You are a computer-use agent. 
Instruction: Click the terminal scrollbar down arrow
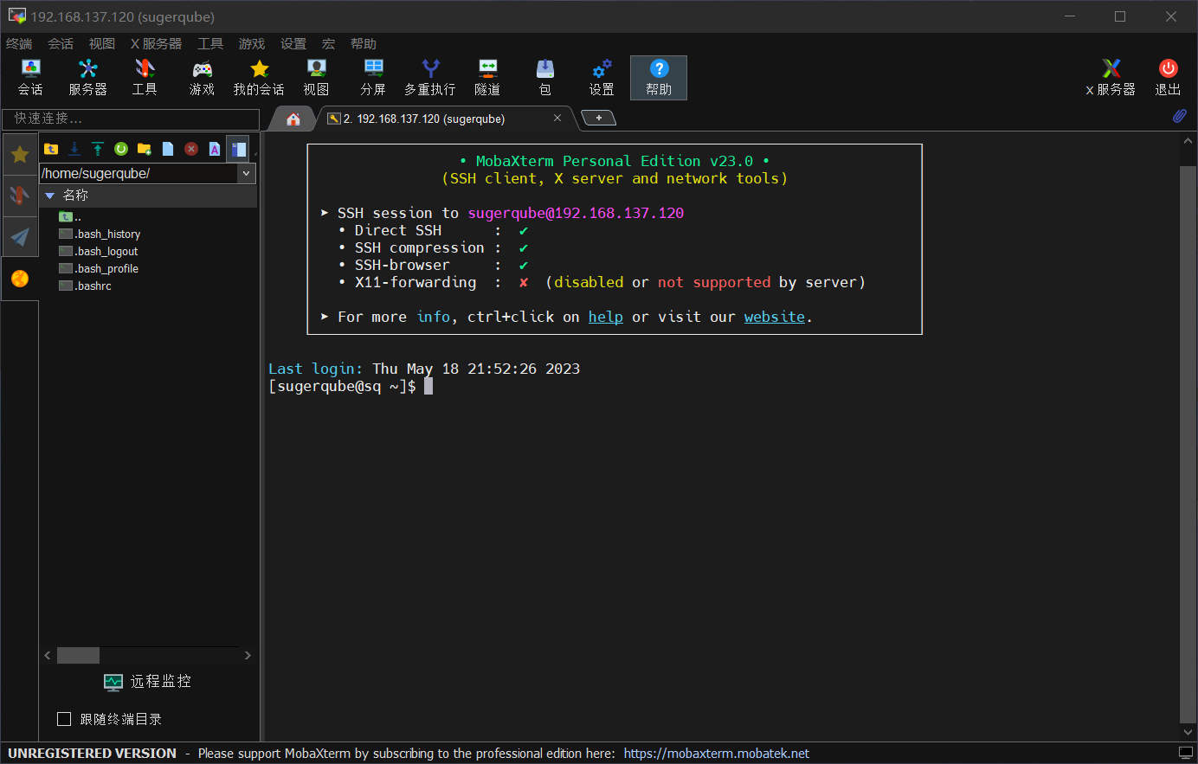point(1188,732)
